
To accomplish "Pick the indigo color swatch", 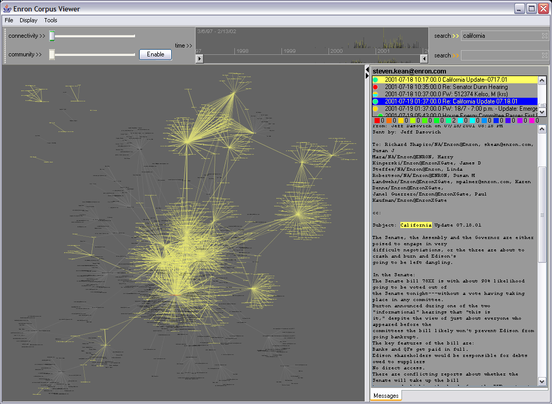I will (508, 121).
